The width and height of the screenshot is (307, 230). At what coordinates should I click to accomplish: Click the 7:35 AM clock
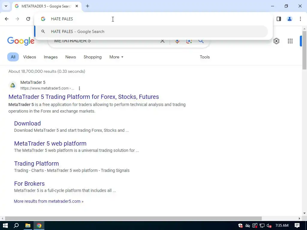282,226
